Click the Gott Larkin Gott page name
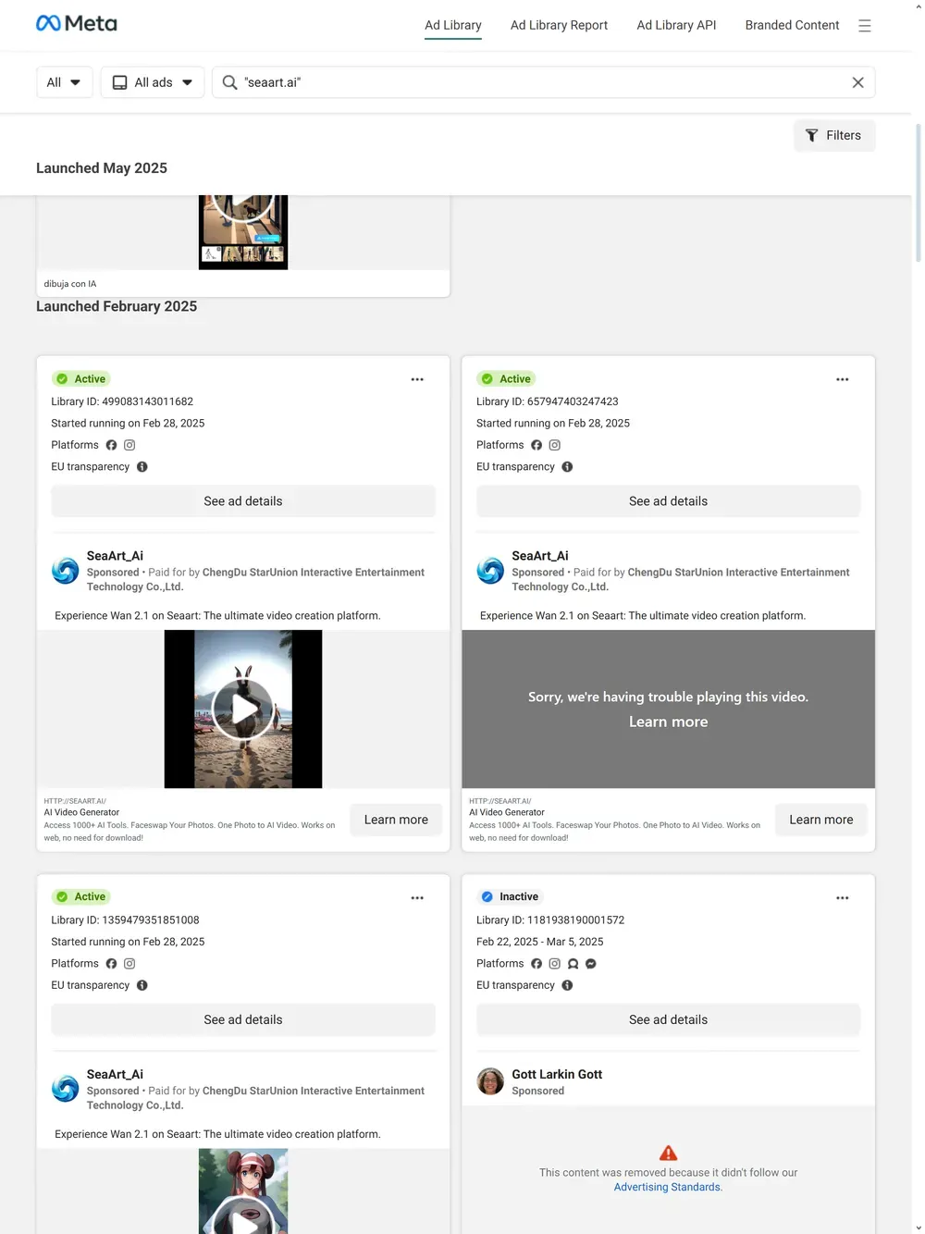Viewport: 925px width, 1234px height. pyautogui.click(x=557, y=1074)
